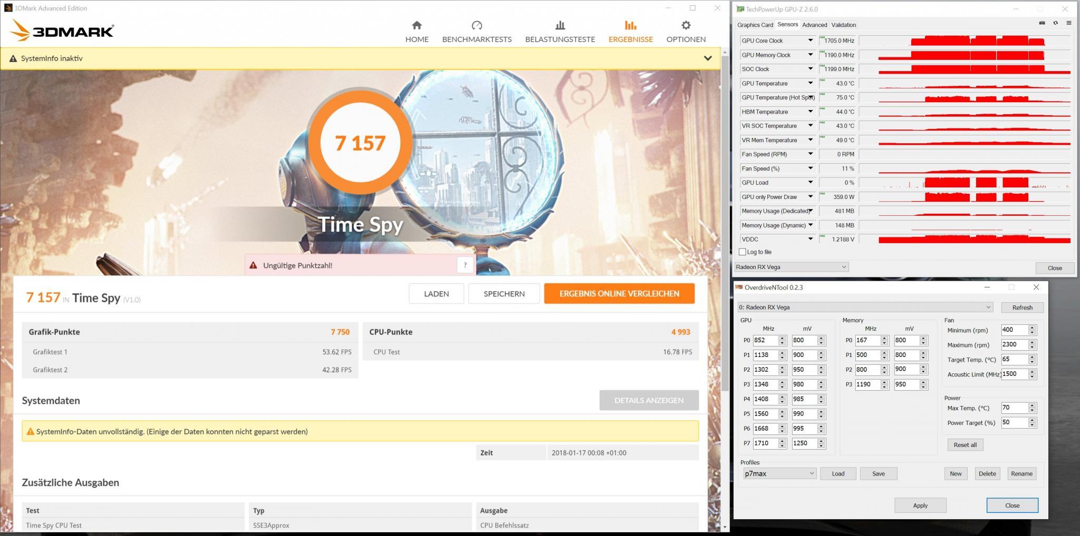Click the Close button in OverdriveNTool
Viewport: 1080px width, 536px height.
point(1012,505)
